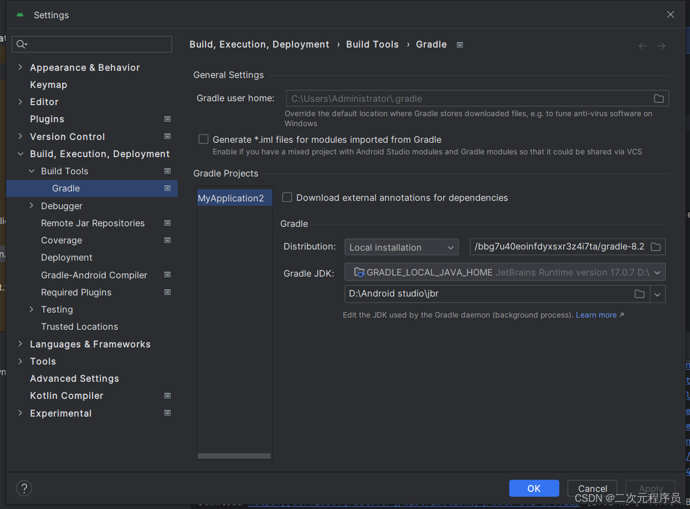This screenshot has width=690, height=509.
Task: Collapse Build, Execution, Deployment section
Action: click(x=20, y=154)
